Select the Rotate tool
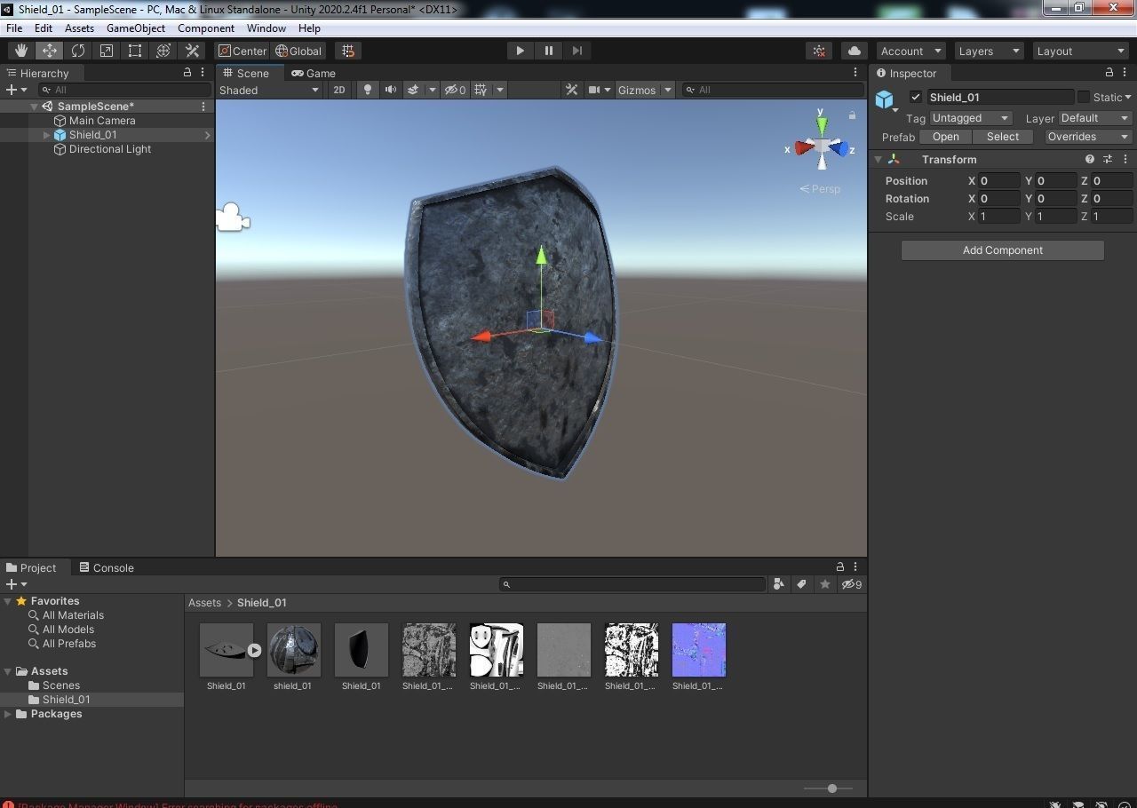The width and height of the screenshot is (1137, 808). 78,51
